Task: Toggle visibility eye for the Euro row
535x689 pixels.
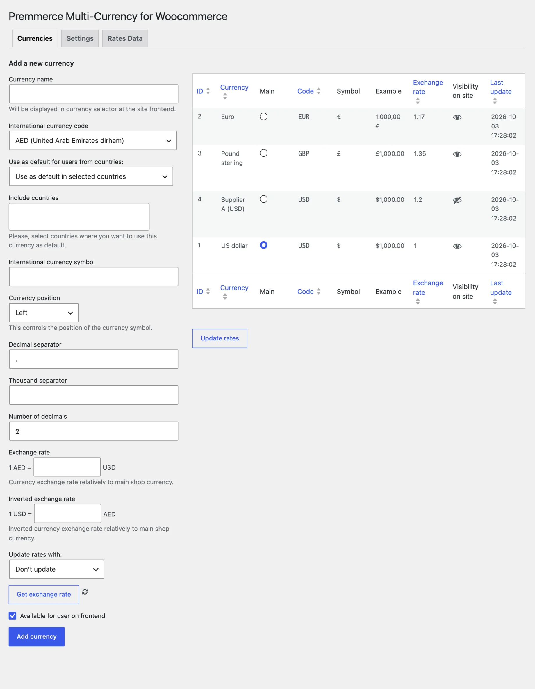Action: [457, 117]
